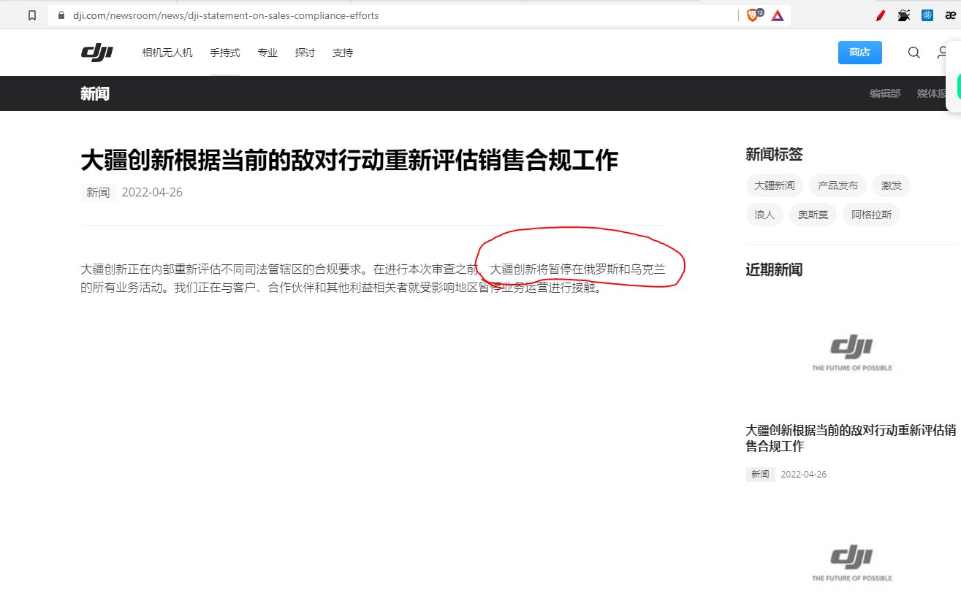This screenshot has height=614, width=961.
Task: Open the 支持 menu
Action: pos(343,53)
